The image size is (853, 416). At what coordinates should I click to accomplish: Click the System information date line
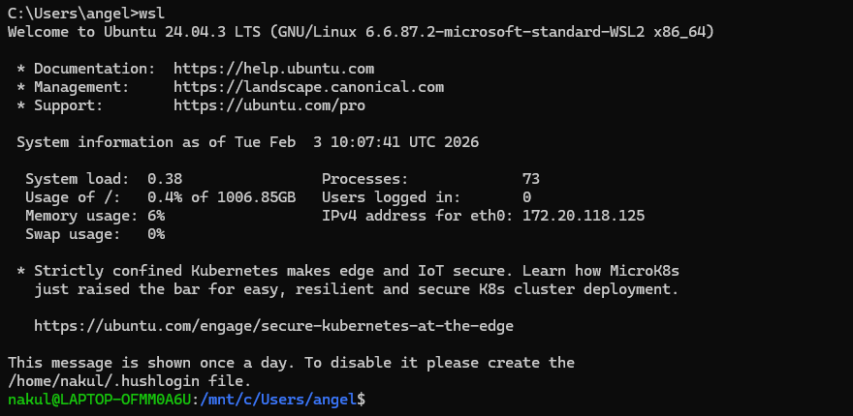click(x=247, y=142)
